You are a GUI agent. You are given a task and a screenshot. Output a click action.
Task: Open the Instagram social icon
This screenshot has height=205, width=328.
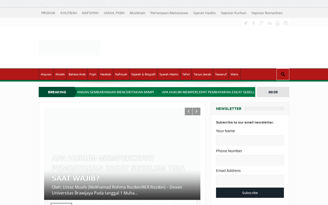tap(285, 23)
